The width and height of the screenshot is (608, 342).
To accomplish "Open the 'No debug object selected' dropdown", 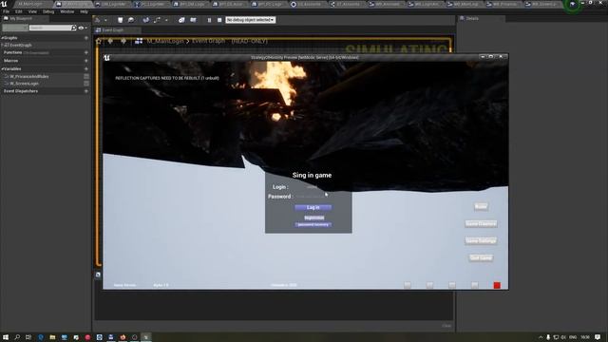I will [x=251, y=20].
